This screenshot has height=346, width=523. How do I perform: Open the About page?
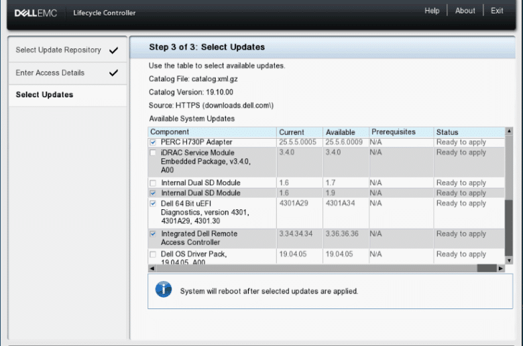(465, 11)
